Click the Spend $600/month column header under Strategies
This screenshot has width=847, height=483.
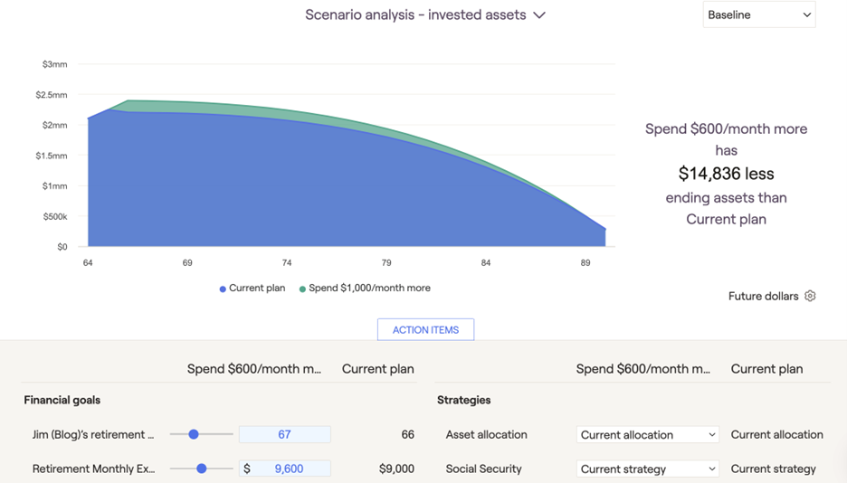[x=642, y=369]
